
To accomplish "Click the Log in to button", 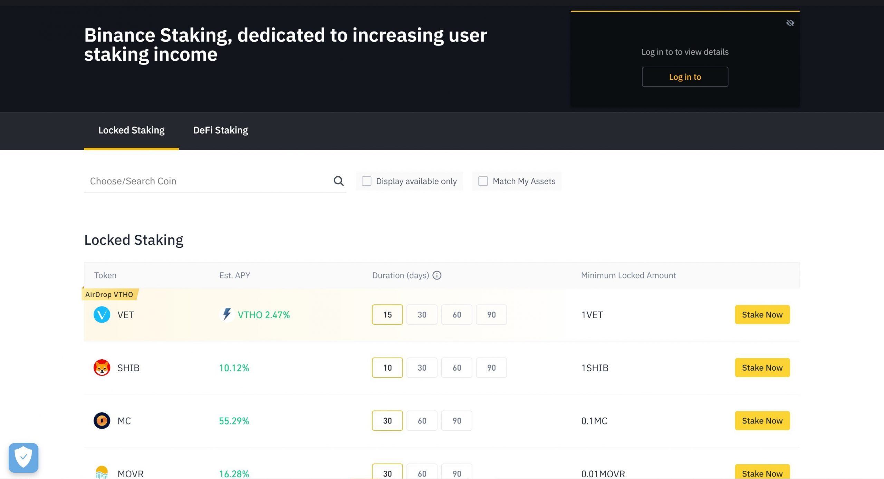I will pos(685,77).
